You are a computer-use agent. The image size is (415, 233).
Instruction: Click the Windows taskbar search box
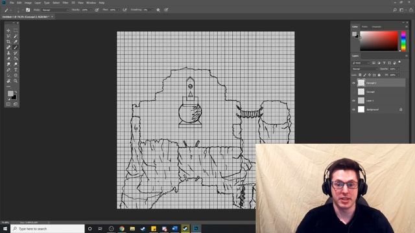47,228
